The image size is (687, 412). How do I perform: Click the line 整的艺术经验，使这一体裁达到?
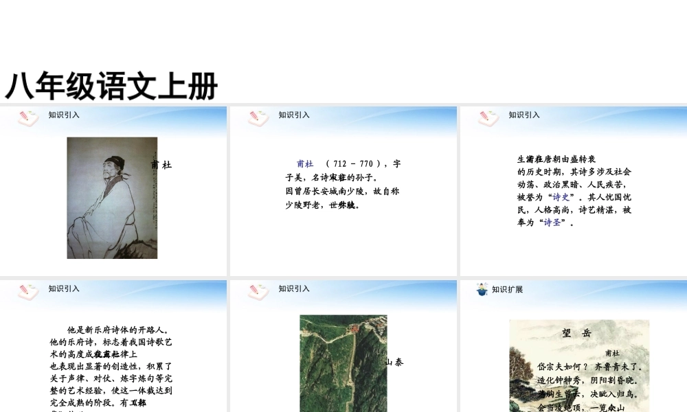tap(111, 390)
